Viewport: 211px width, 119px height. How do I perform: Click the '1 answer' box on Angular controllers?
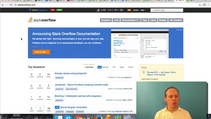click(40, 109)
